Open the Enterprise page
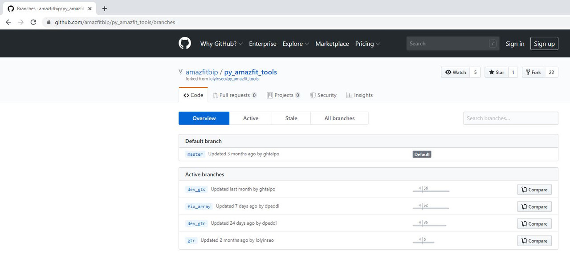Viewport: 570px width, 255px height. click(263, 44)
